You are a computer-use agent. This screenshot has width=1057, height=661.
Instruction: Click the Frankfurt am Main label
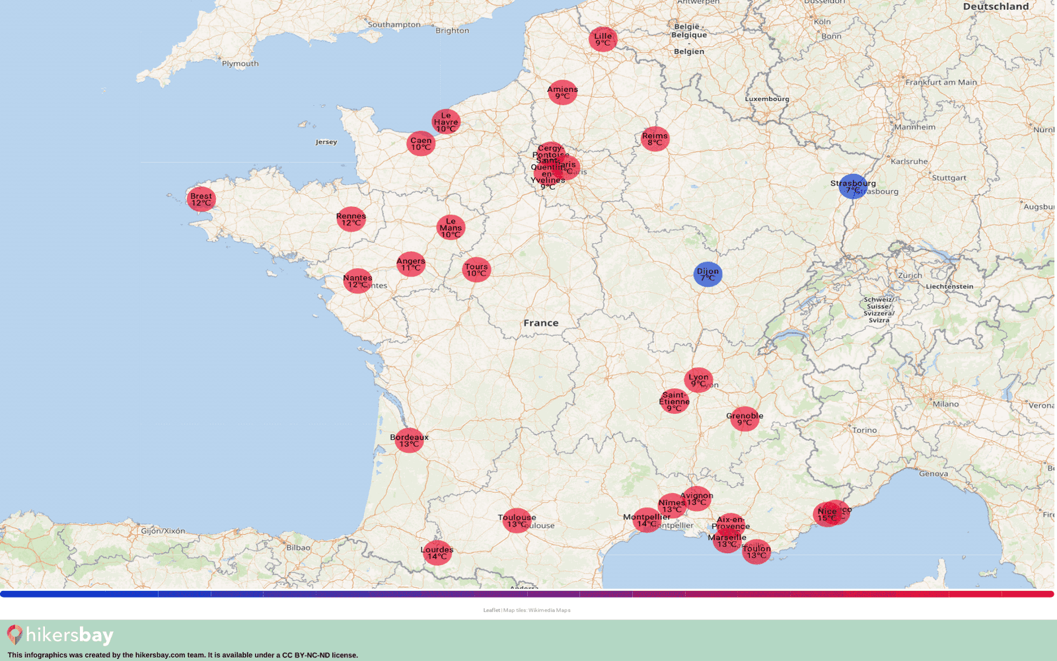click(941, 83)
